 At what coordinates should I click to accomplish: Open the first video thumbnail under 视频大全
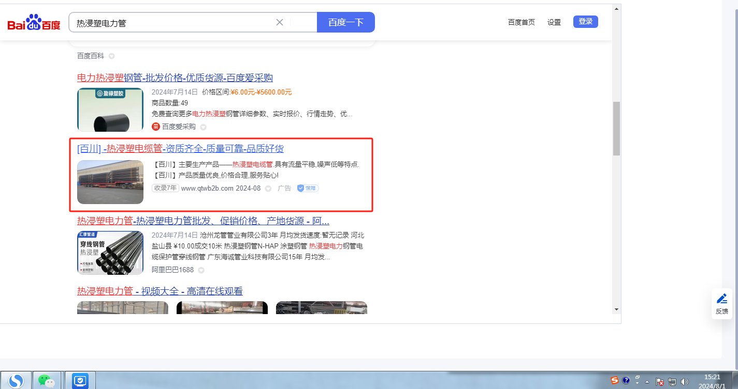pos(123,307)
